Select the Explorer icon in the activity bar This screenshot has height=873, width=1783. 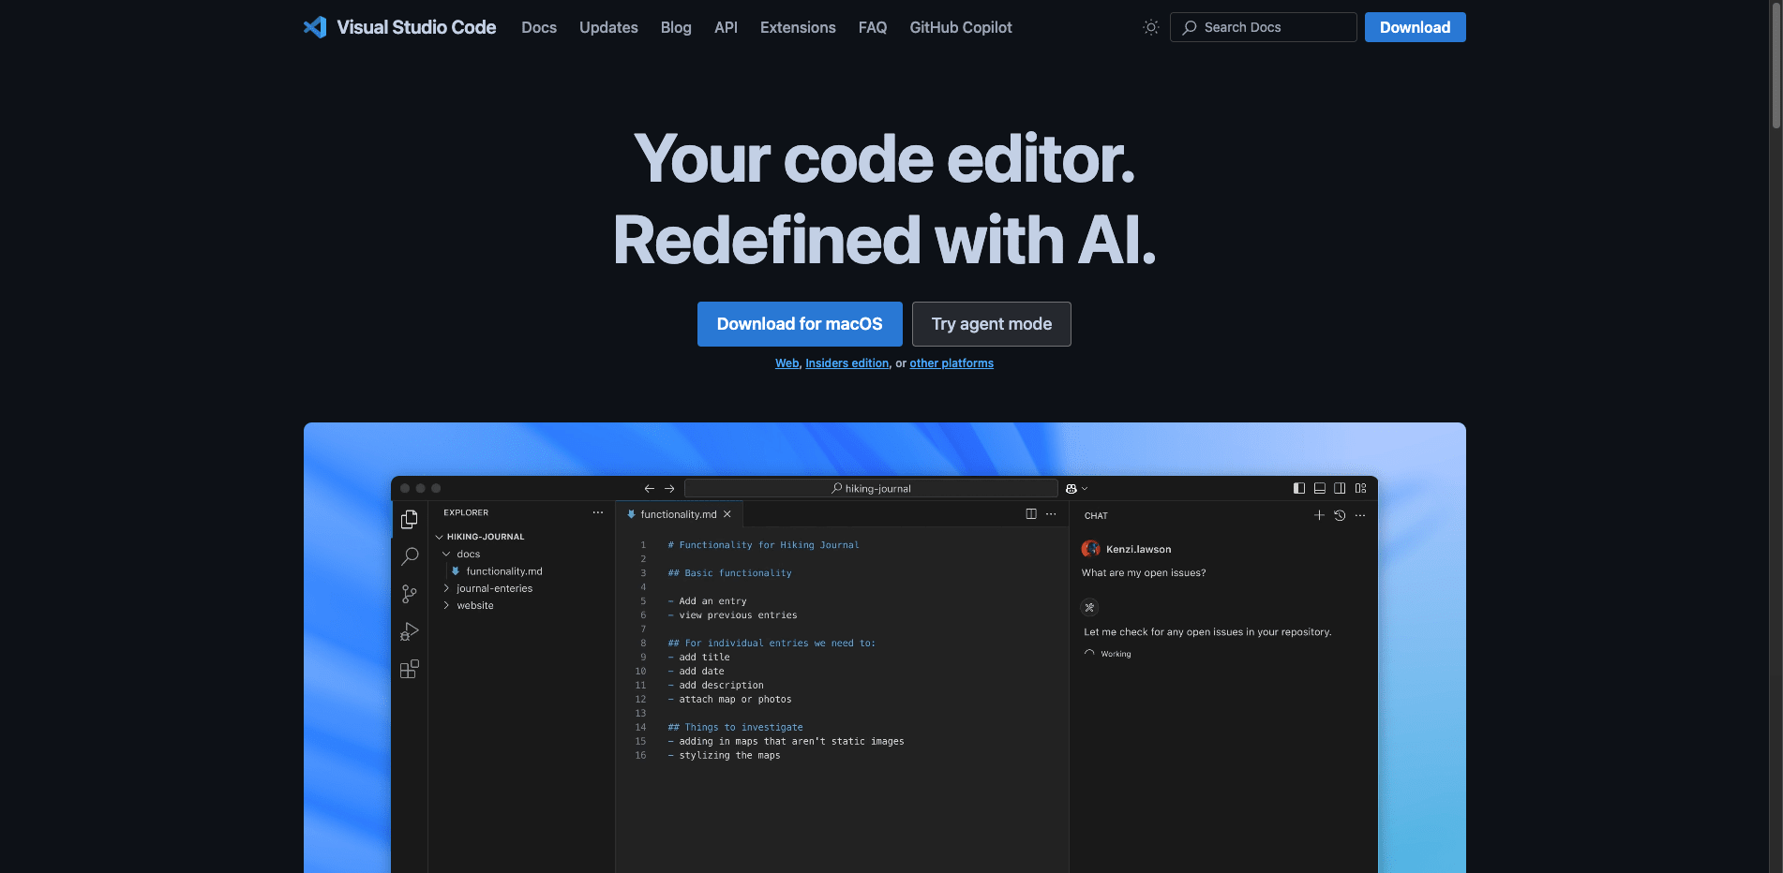tap(409, 519)
